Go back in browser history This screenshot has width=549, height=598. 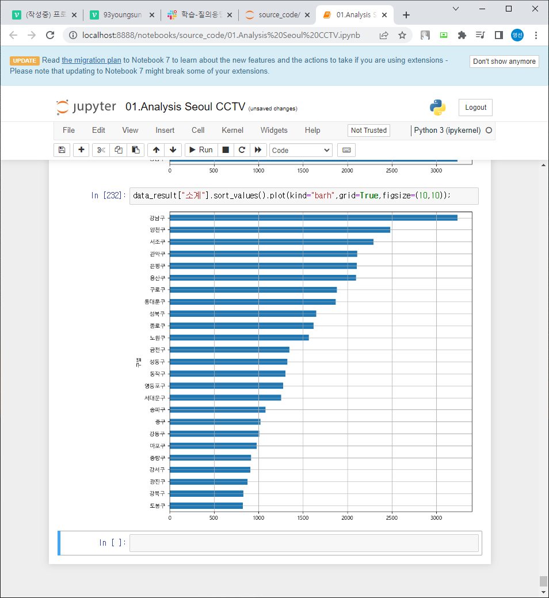(x=13, y=36)
